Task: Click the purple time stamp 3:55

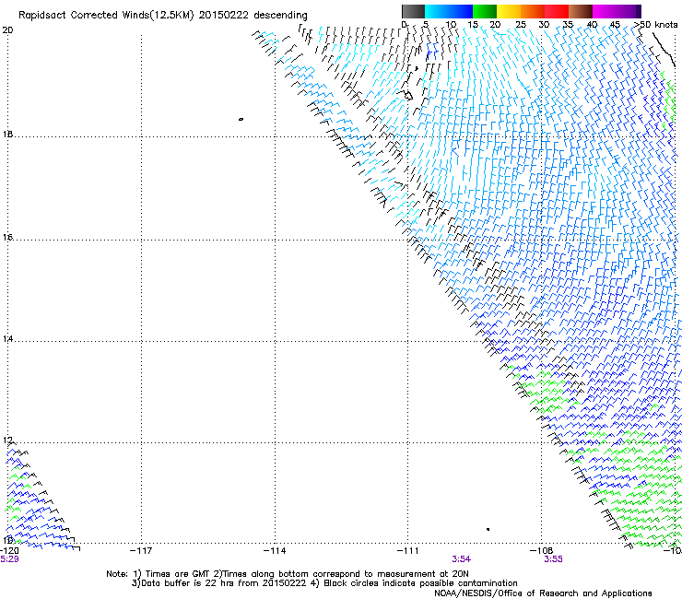Action: pos(553,559)
